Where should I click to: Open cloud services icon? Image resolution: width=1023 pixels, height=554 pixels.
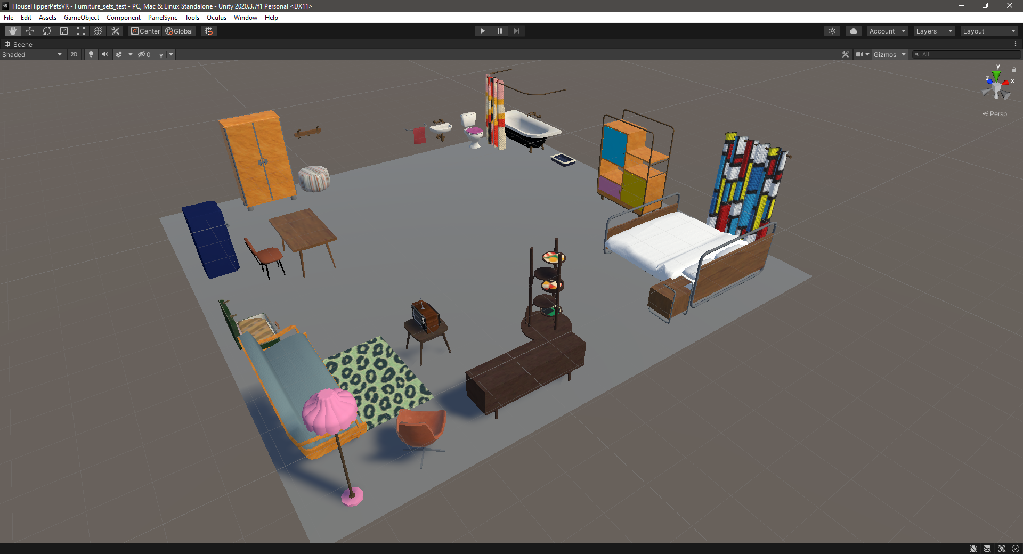click(854, 31)
